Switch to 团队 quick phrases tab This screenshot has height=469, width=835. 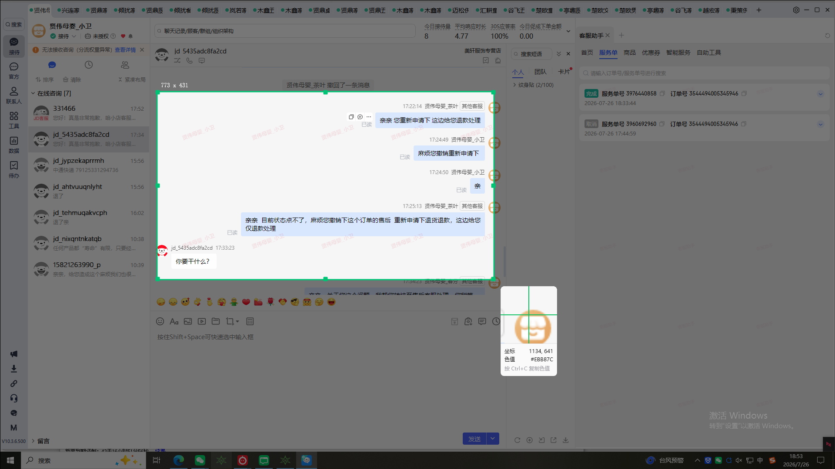[541, 72]
